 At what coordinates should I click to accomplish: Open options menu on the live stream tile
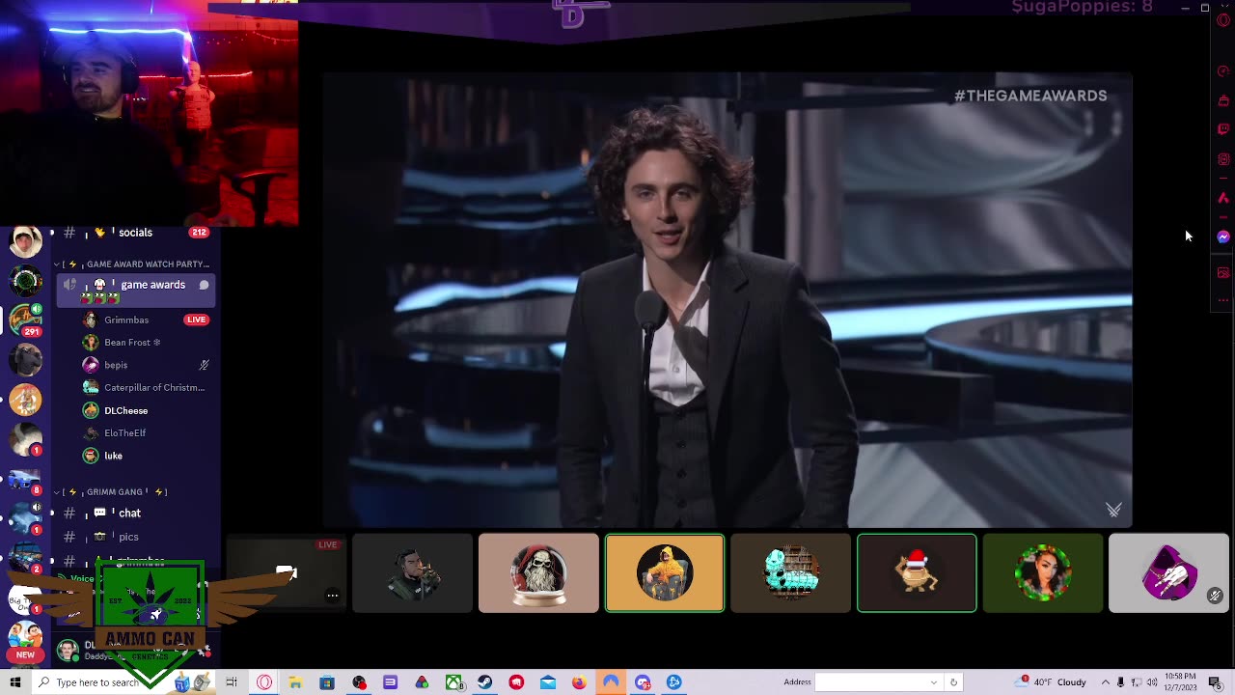(332, 596)
